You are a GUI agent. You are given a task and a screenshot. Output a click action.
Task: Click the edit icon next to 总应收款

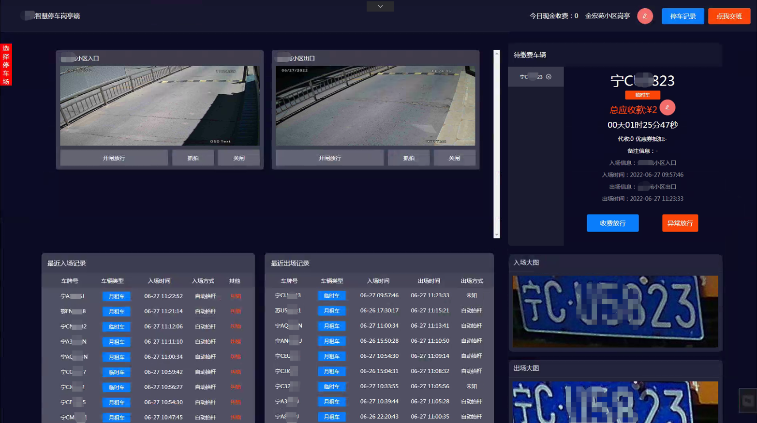point(667,107)
